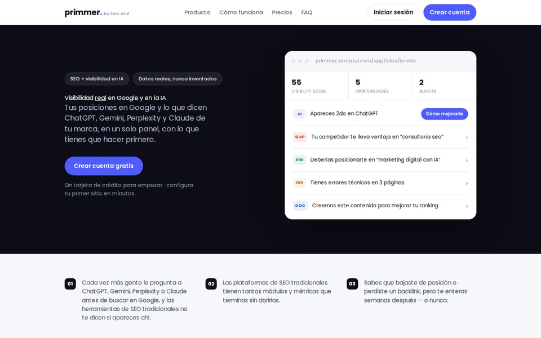Expand the competitor advantage row chevron
Image resolution: width=541 pixels, height=338 pixels.
tap(467, 137)
